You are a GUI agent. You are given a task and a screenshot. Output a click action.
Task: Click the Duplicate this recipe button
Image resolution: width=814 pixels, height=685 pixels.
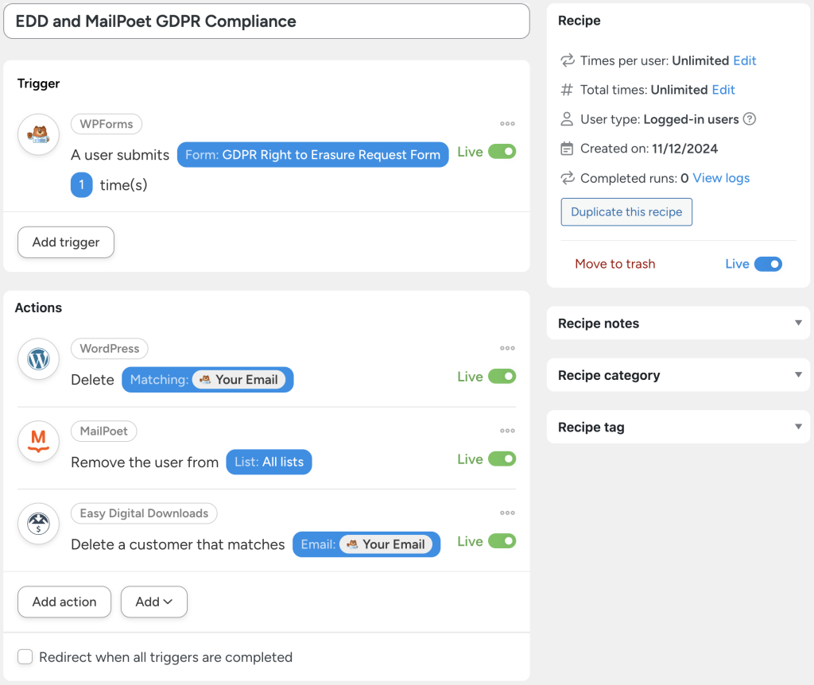click(626, 211)
